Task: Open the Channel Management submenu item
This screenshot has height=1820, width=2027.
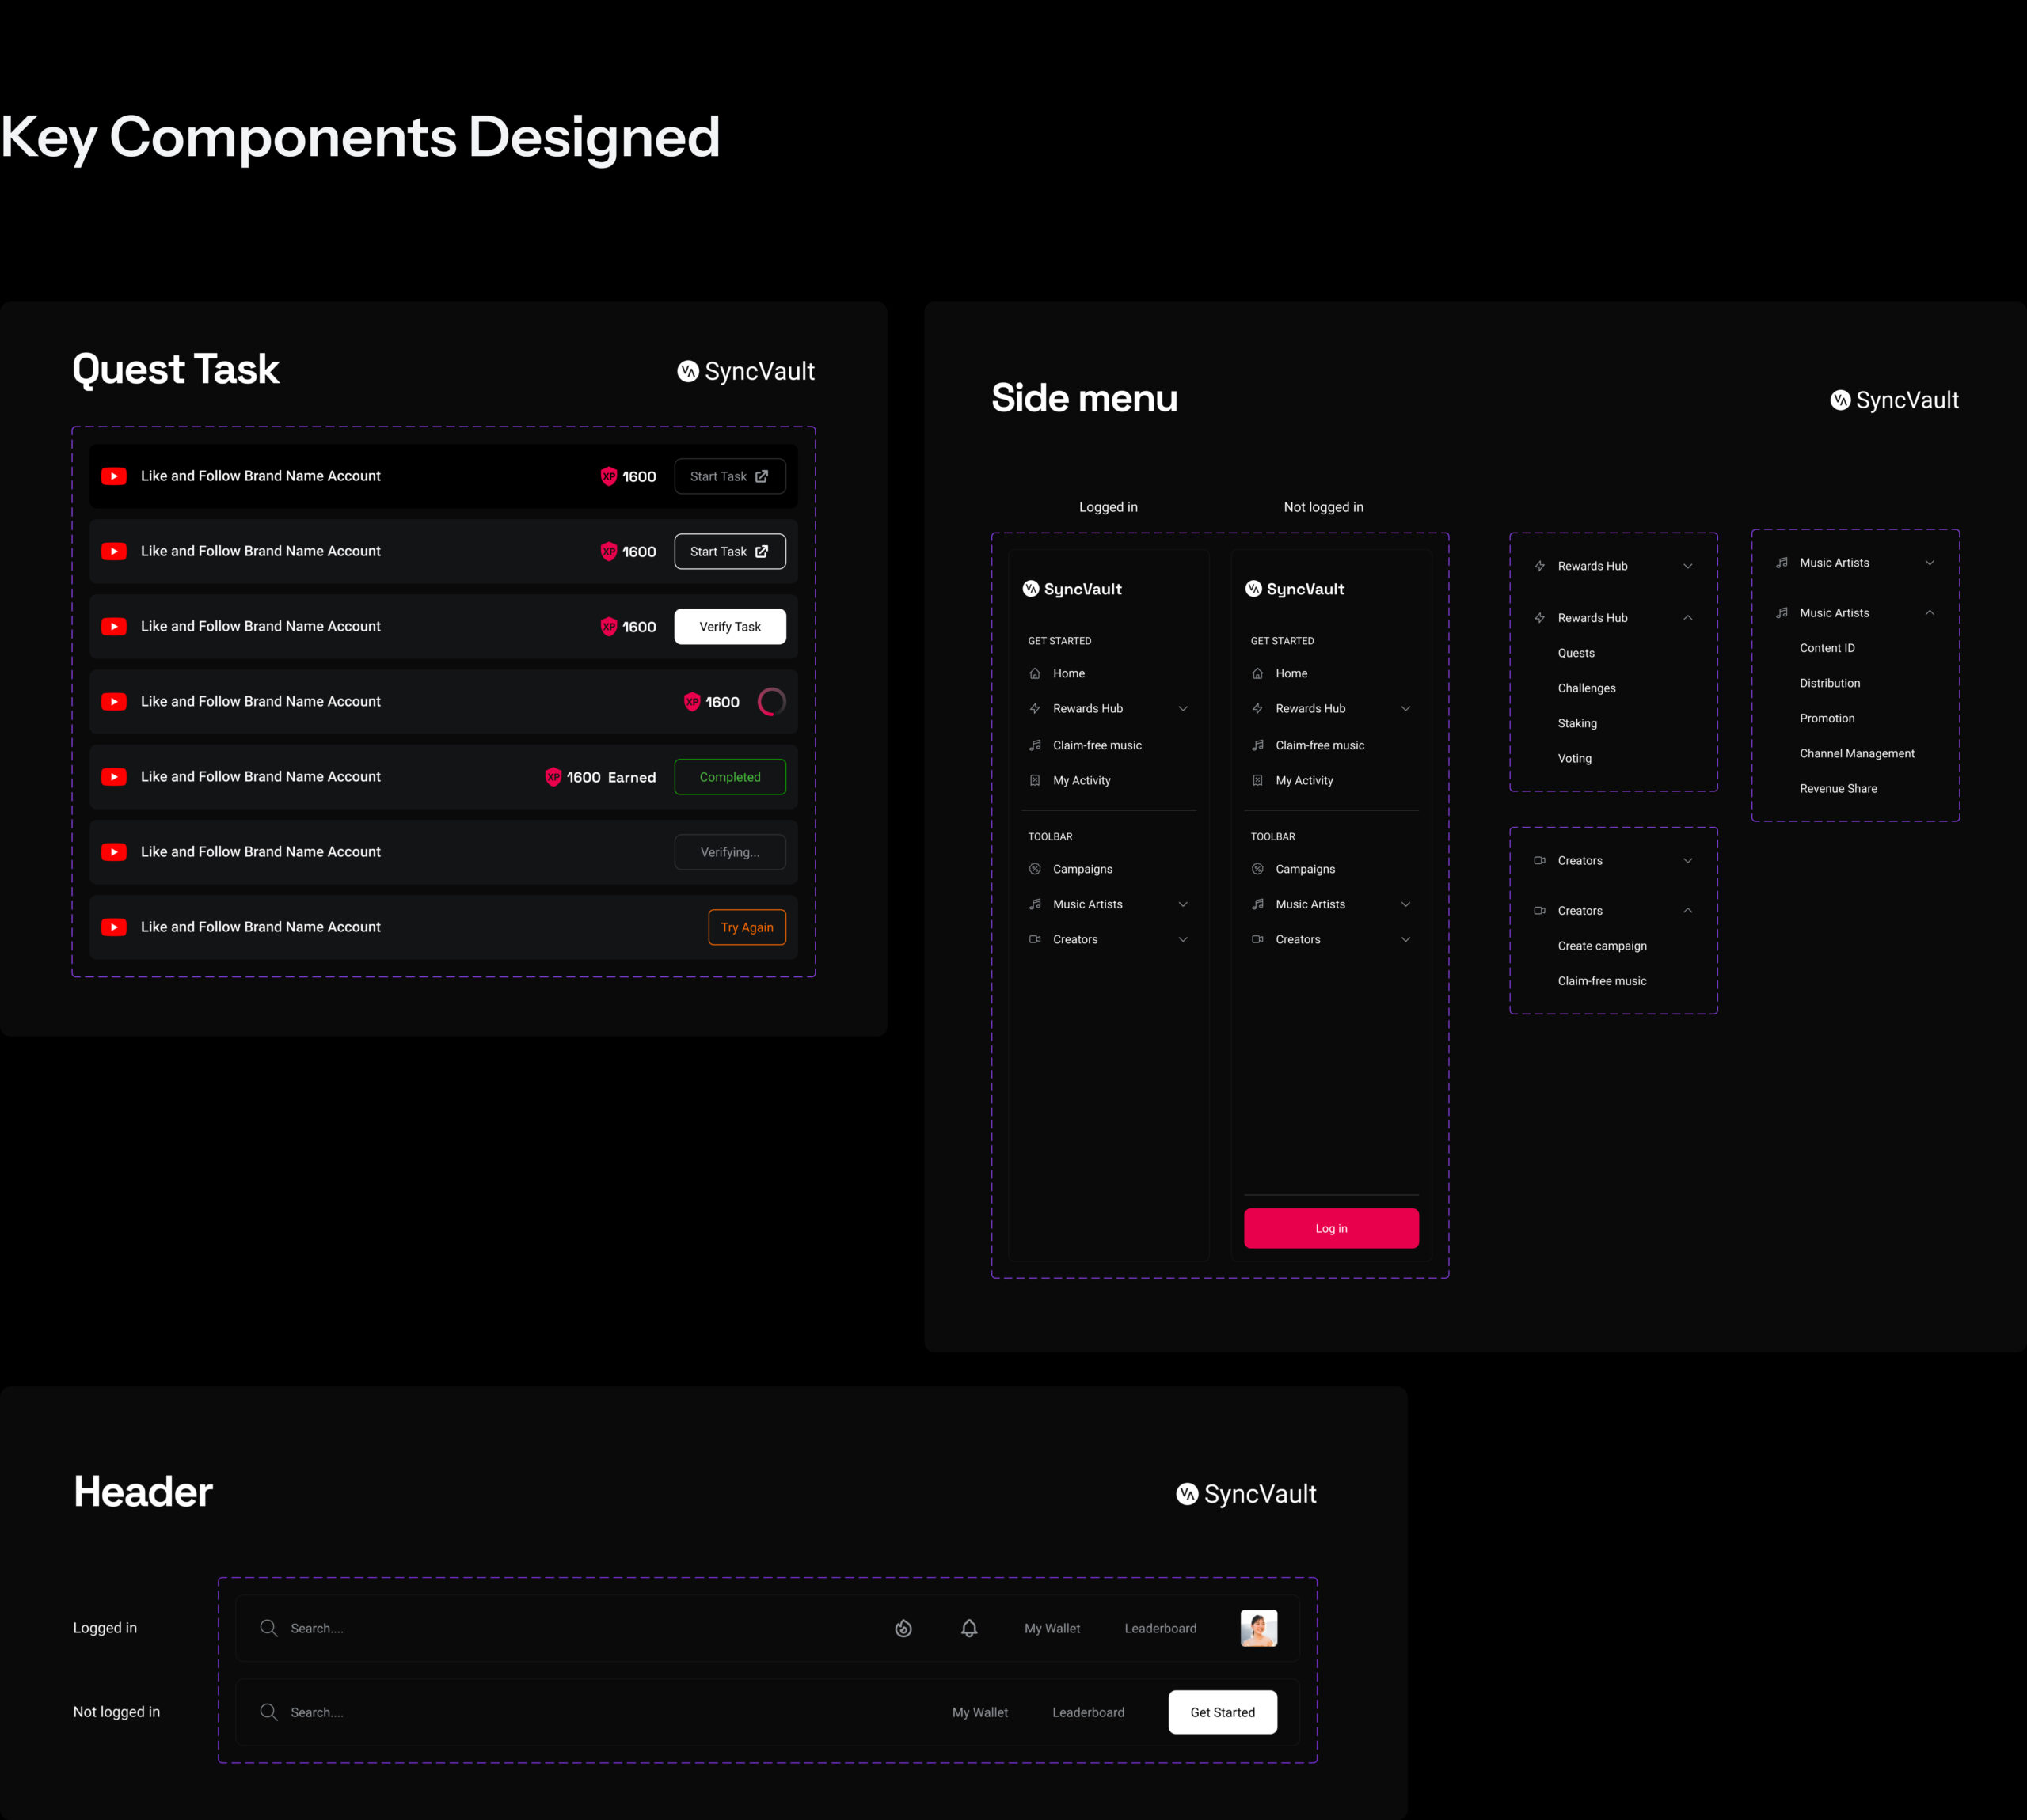Action: (1856, 753)
